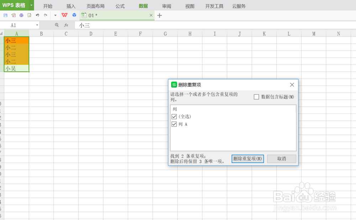Select column H header
Image resolution: width=356 pixels, height=220 pixels.
(190, 33)
